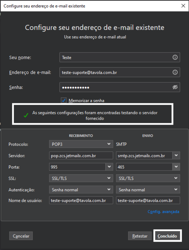Focus the Seu nome input field
Screen dimensions: 189x250
[x=120, y=57]
